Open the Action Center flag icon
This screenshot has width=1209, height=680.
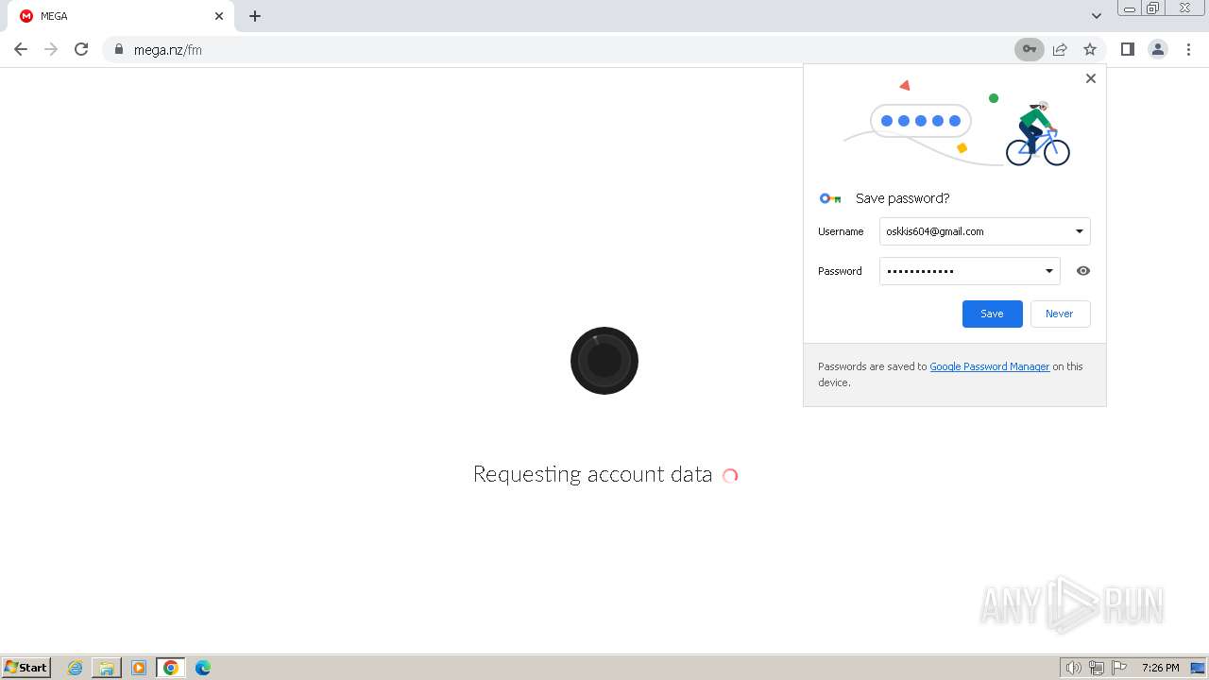pyautogui.click(x=1120, y=668)
